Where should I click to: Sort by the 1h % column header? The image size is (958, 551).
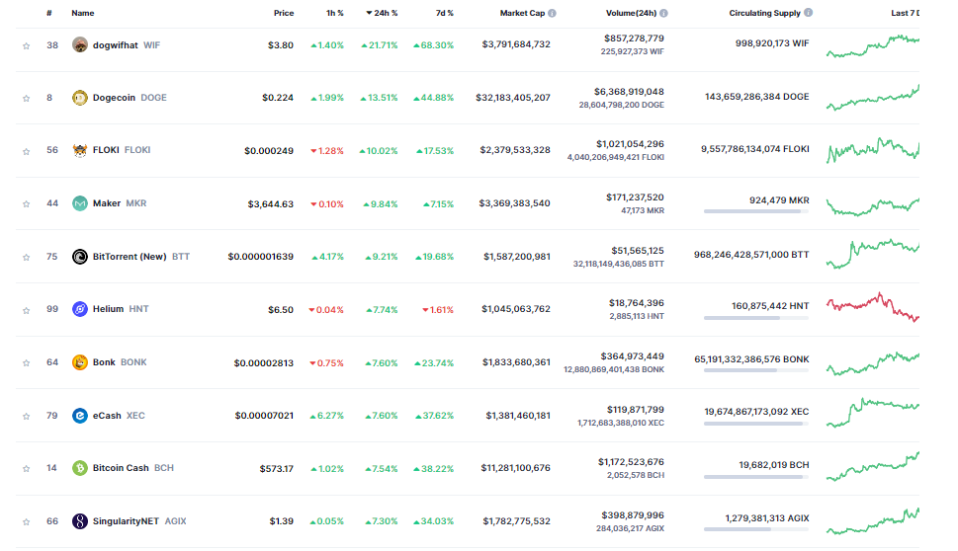335,13
